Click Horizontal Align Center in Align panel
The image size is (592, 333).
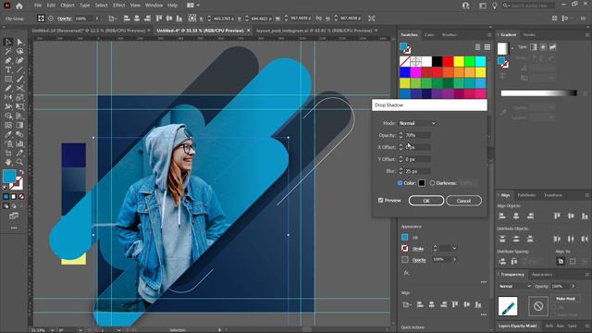516,216
